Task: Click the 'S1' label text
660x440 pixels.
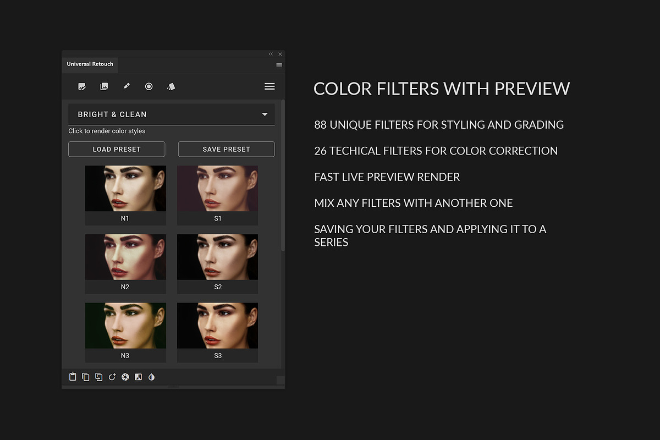Action: pyautogui.click(x=218, y=218)
